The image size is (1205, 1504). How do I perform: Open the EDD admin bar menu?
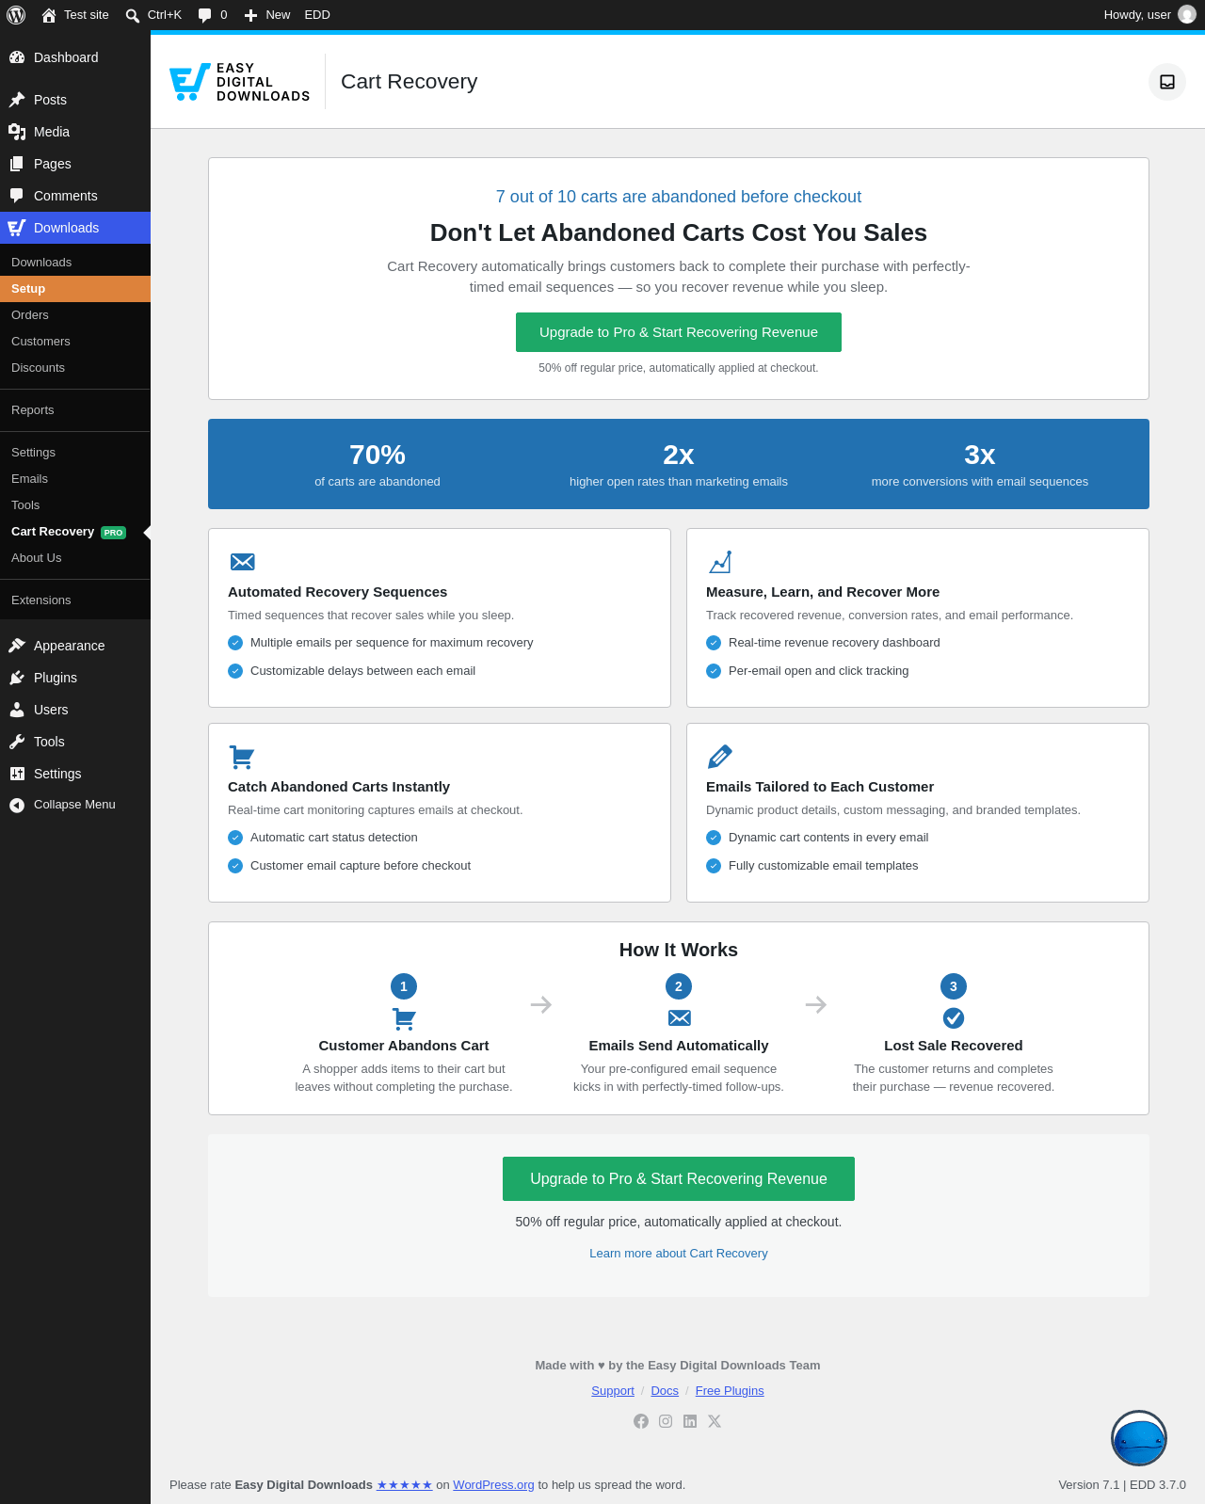317,15
